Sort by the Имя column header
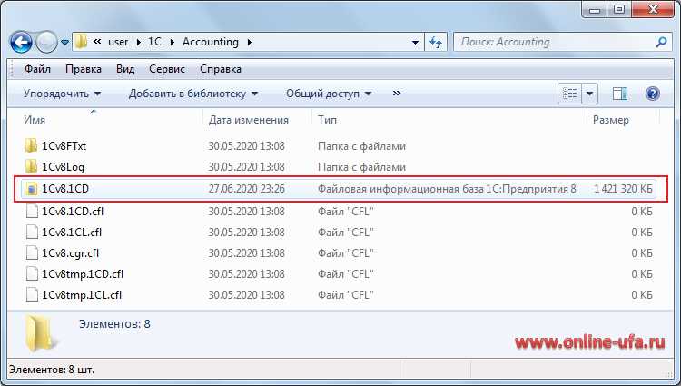The height and width of the screenshot is (386, 681). (x=35, y=120)
